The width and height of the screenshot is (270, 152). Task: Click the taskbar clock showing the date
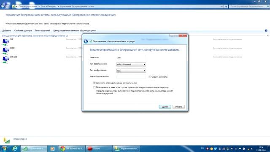click(261, 149)
